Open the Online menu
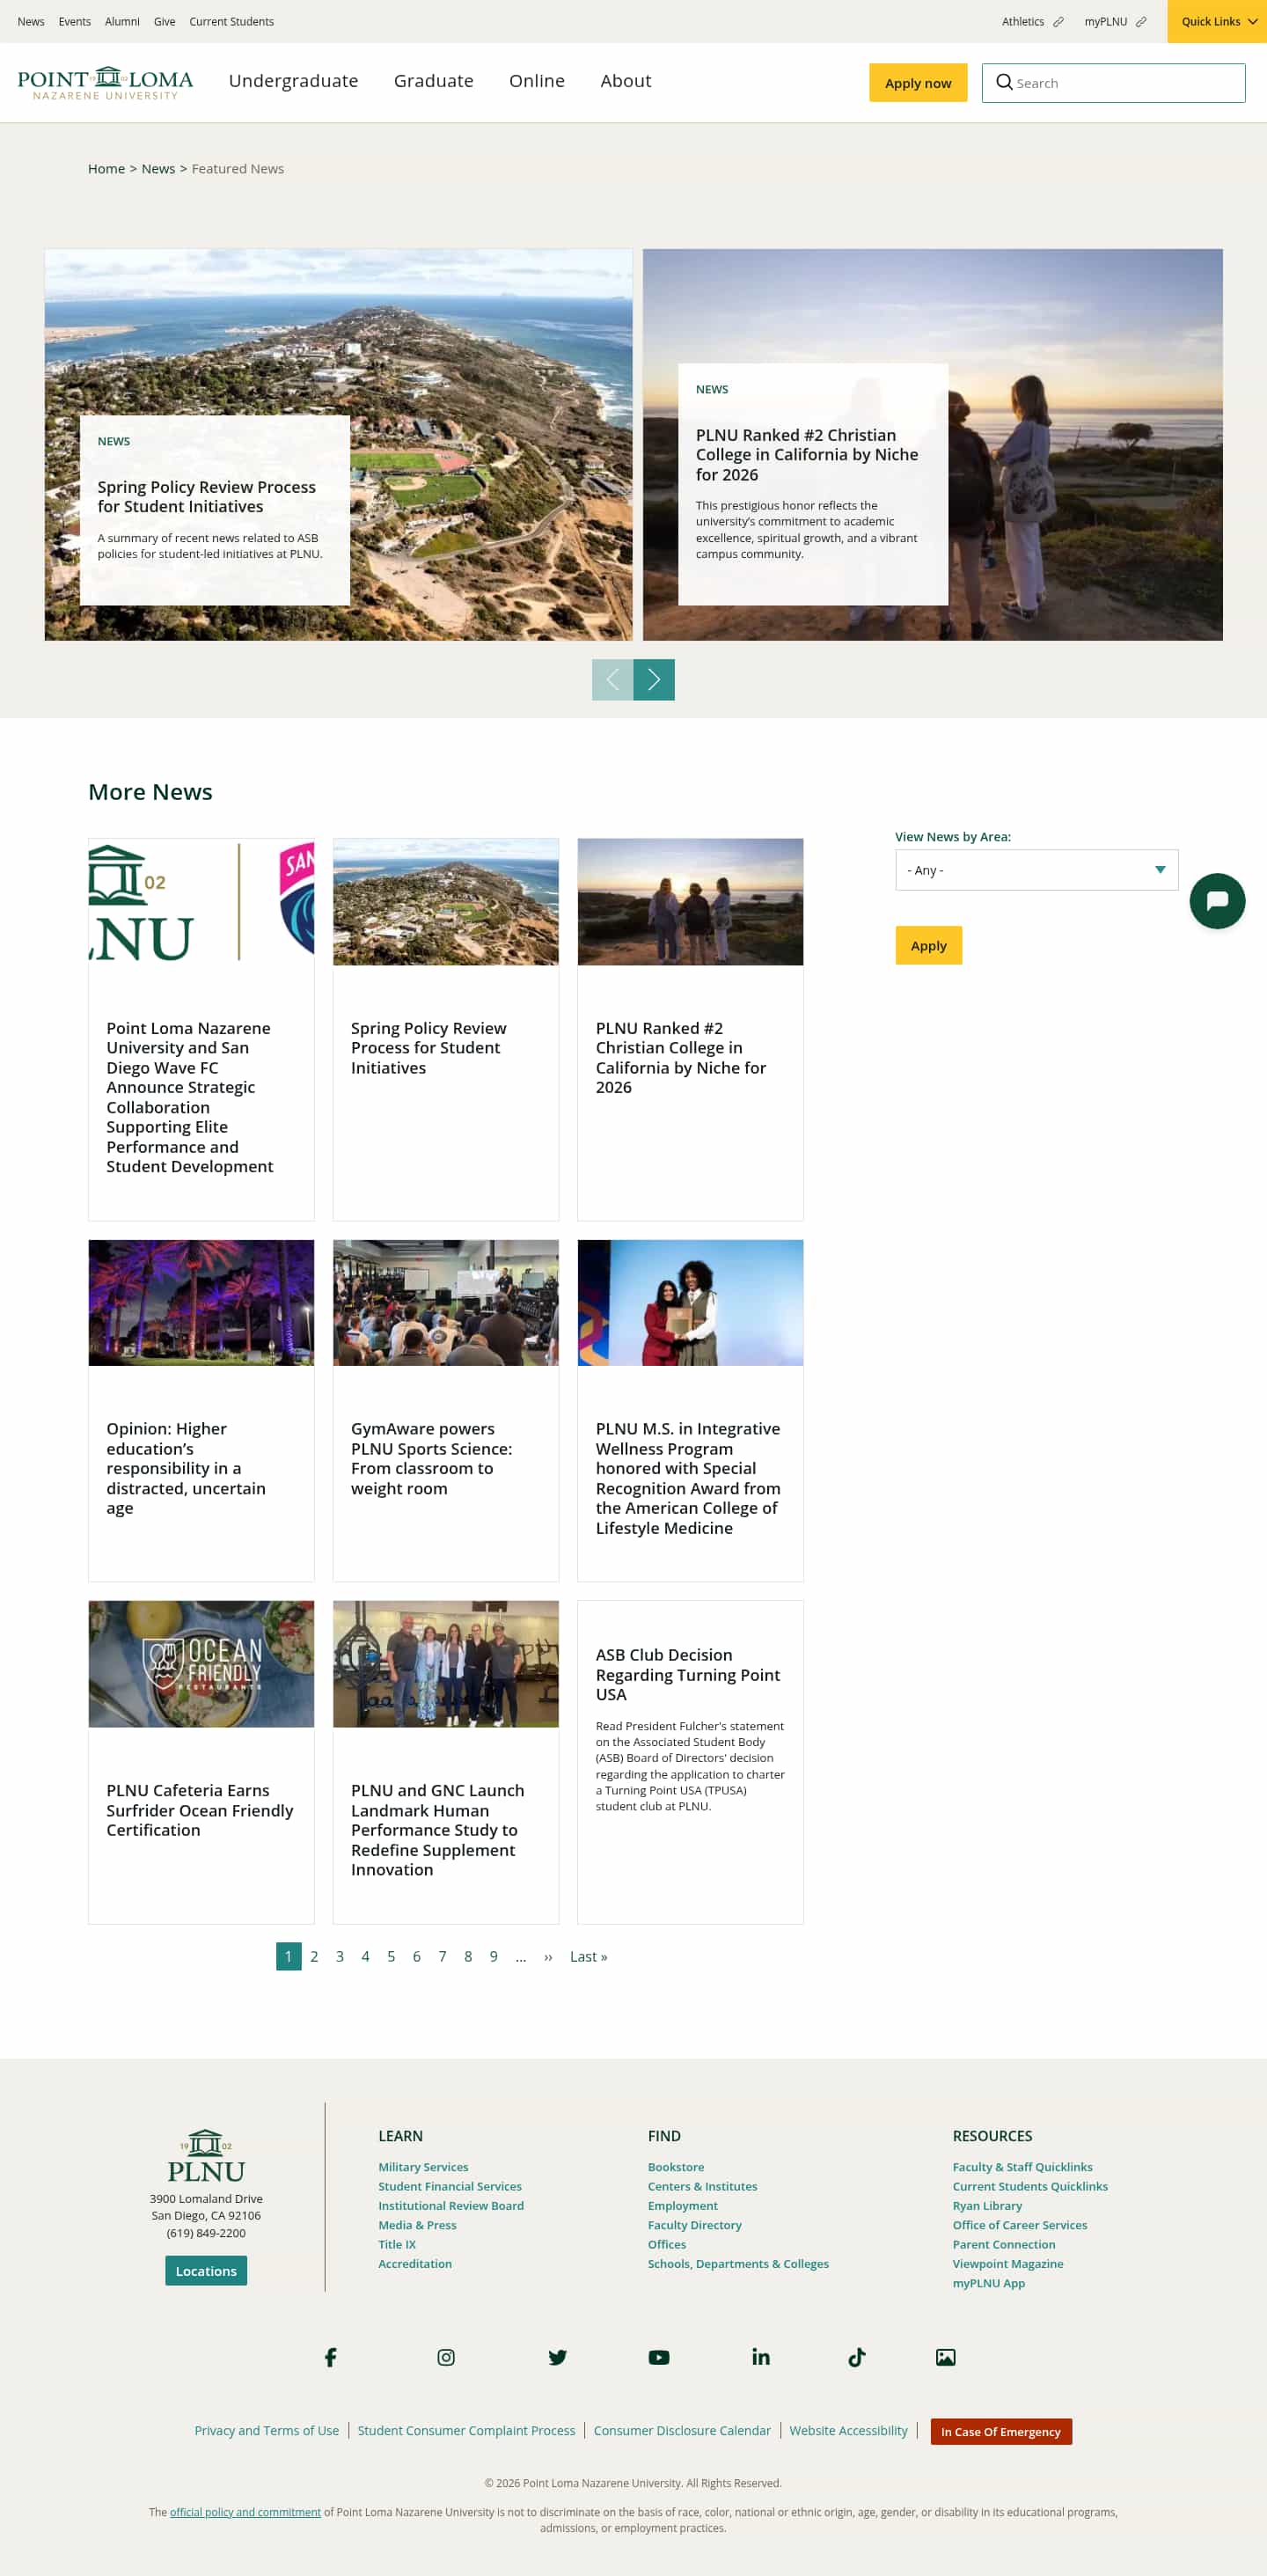The image size is (1267, 2576). point(537,81)
